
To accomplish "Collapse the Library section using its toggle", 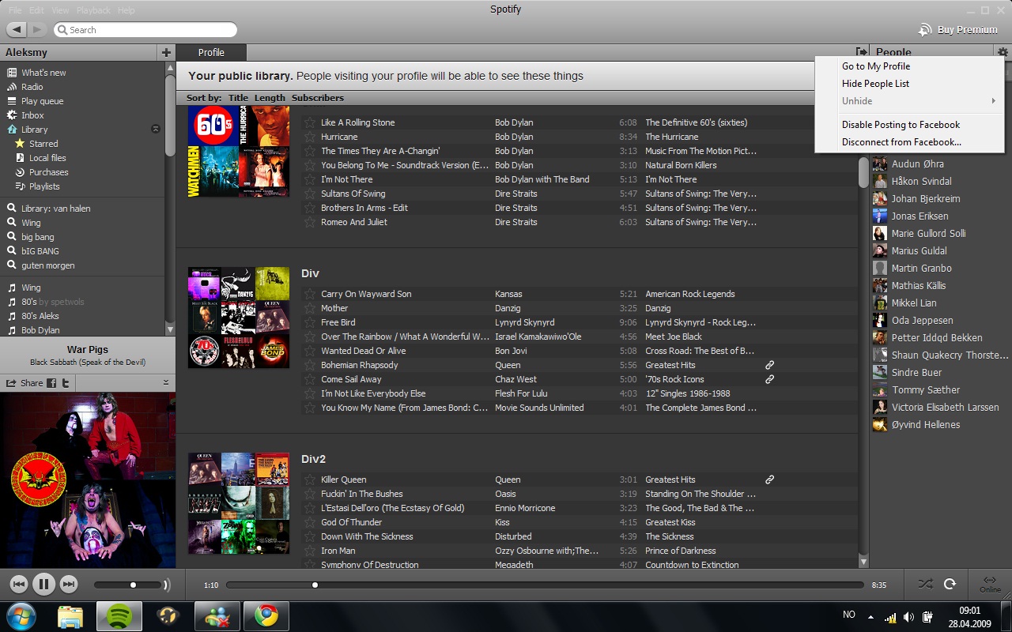I will pyautogui.click(x=156, y=130).
